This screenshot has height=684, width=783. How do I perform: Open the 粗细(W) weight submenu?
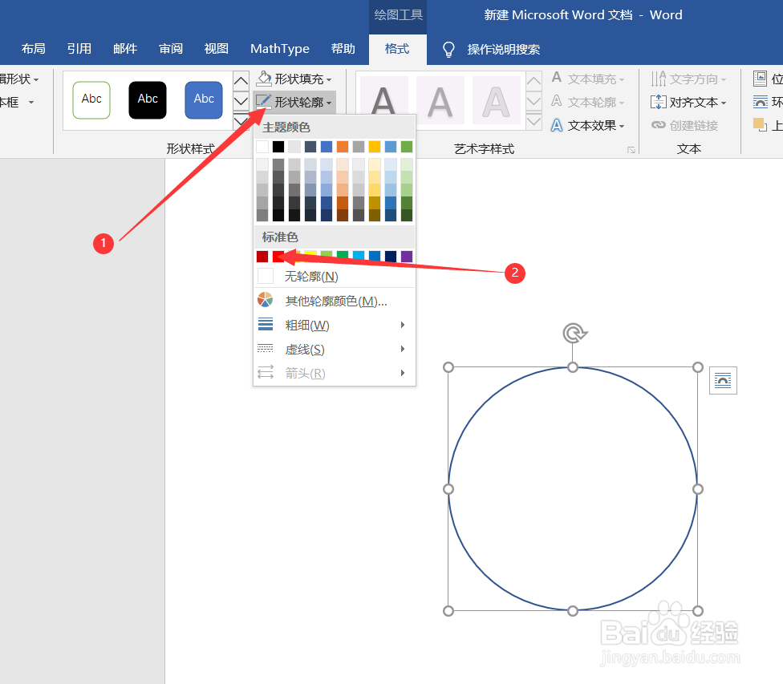point(335,325)
